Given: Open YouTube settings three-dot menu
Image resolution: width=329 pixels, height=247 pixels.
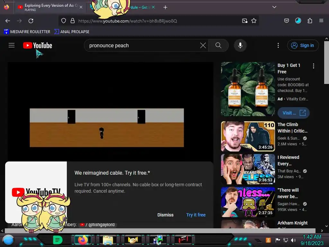Looking at the screenshot, I should 278,45.
